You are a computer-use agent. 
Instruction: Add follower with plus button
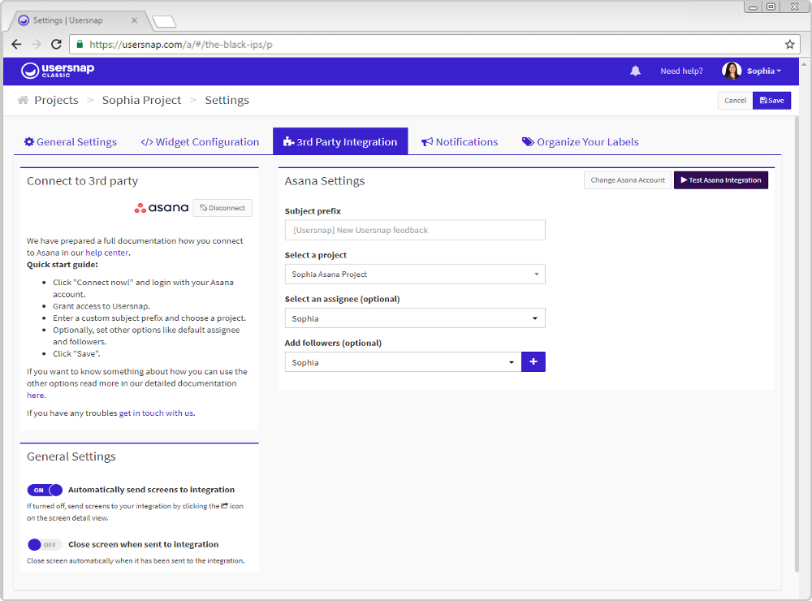[x=533, y=361]
